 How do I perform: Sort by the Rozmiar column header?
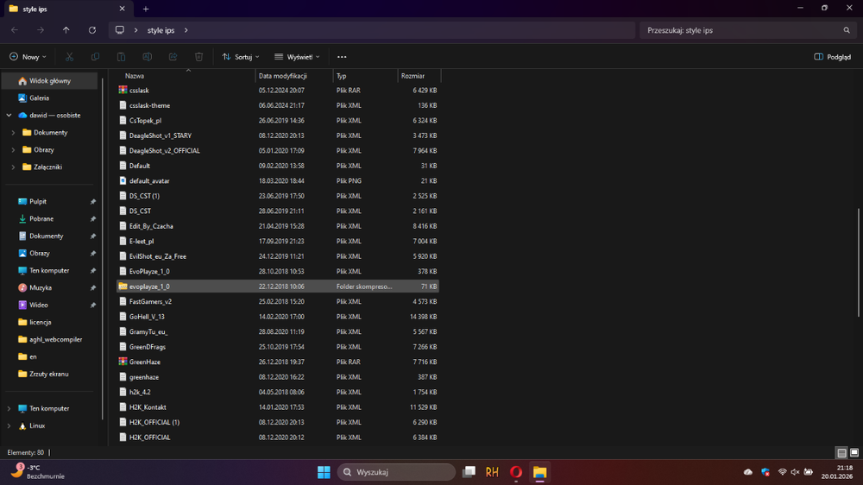coord(413,76)
